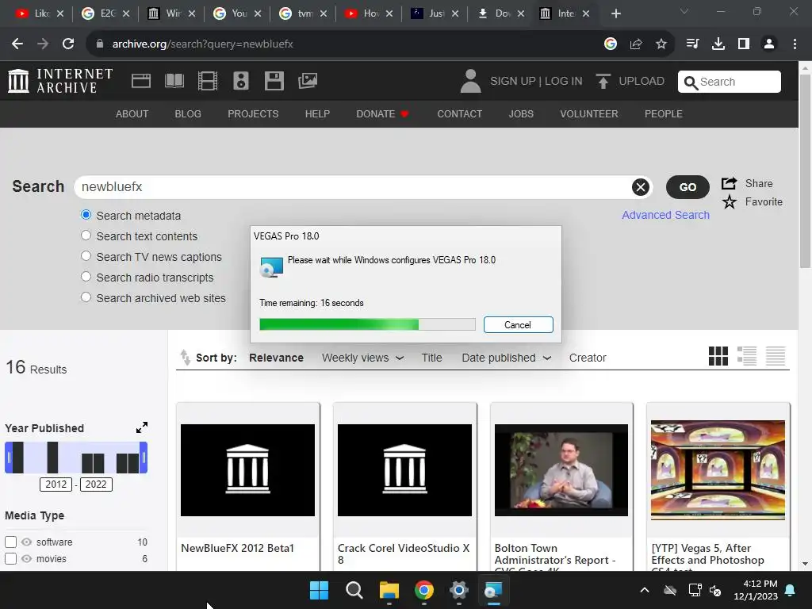This screenshot has width=812, height=609.
Task: Open the Images icon in archive header
Action: coord(308,81)
